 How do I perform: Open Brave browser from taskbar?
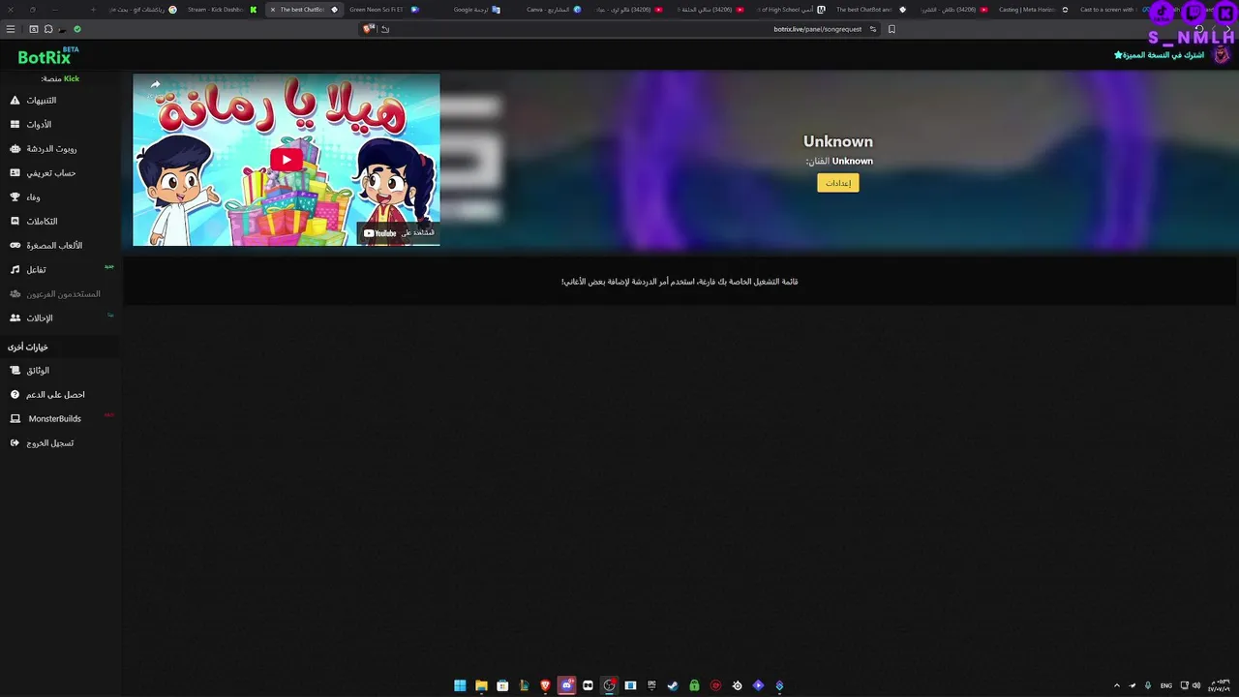click(x=545, y=685)
